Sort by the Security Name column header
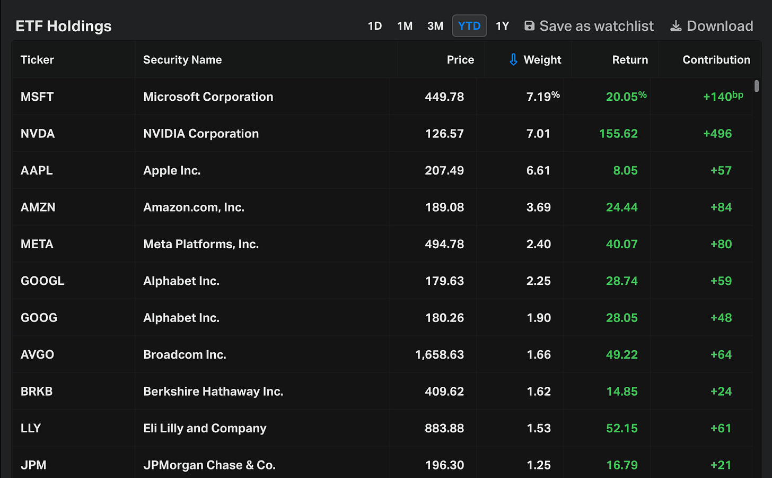 point(182,60)
